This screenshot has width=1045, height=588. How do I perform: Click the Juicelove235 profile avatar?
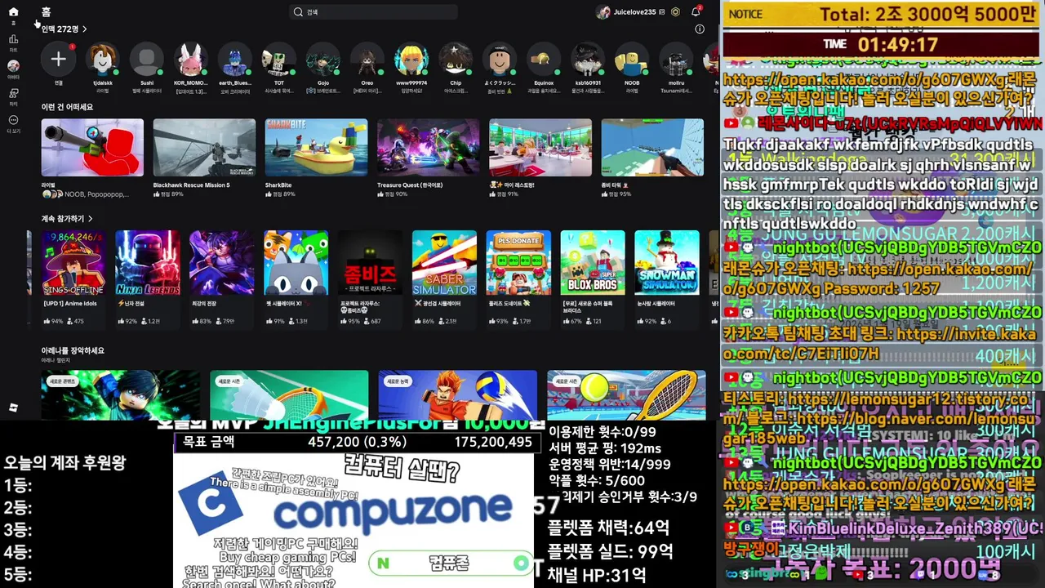click(603, 12)
